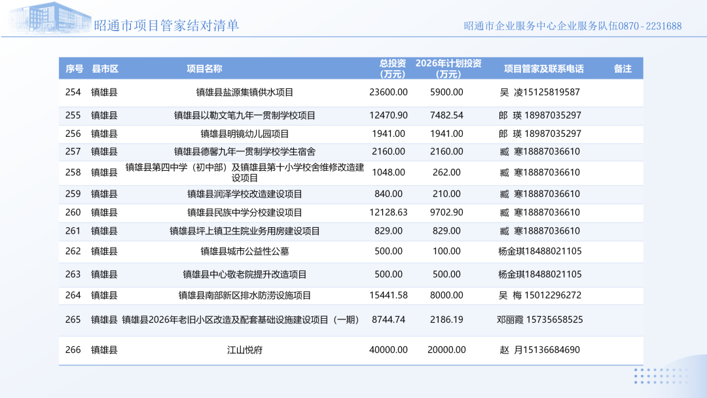The width and height of the screenshot is (707, 398).
Task: Select project name 镇雄县盐源集镇供水项目
Action: click(245, 92)
